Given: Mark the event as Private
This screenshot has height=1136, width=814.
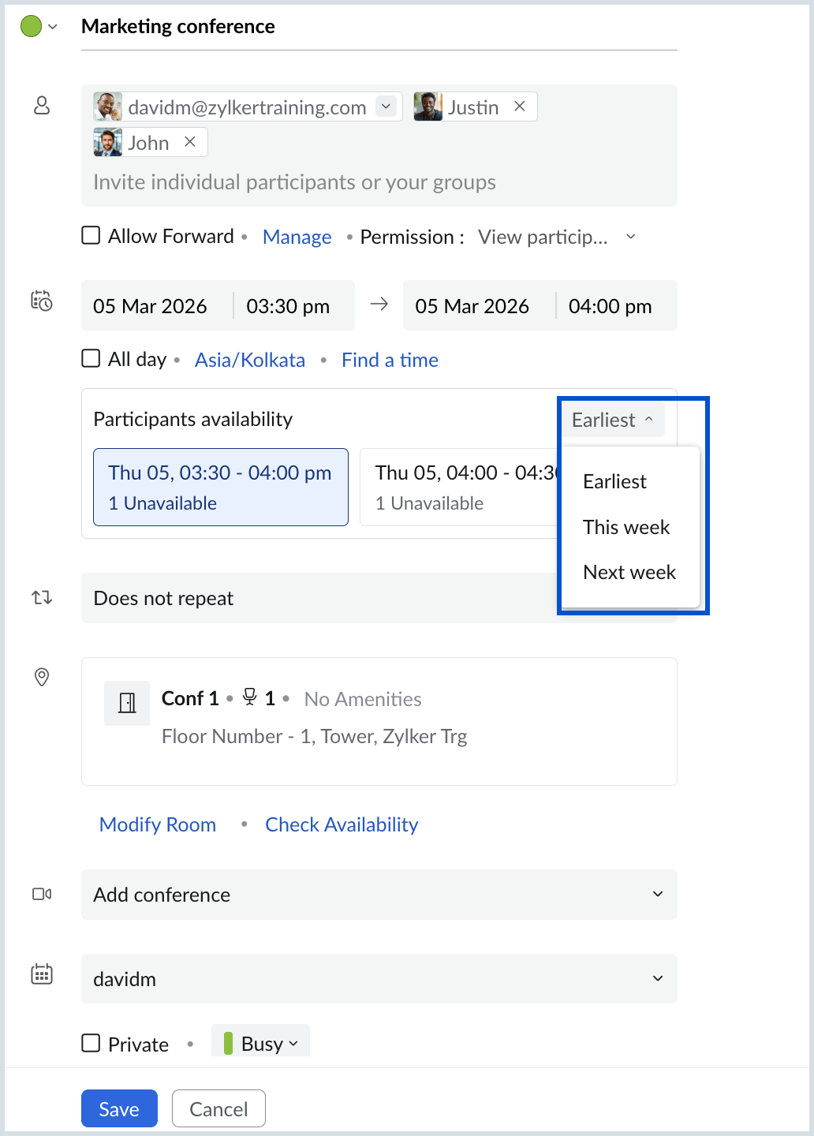Looking at the screenshot, I should coord(91,1043).
